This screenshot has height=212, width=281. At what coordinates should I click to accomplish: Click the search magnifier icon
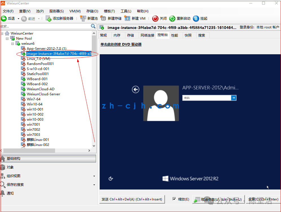pos(93,26)
